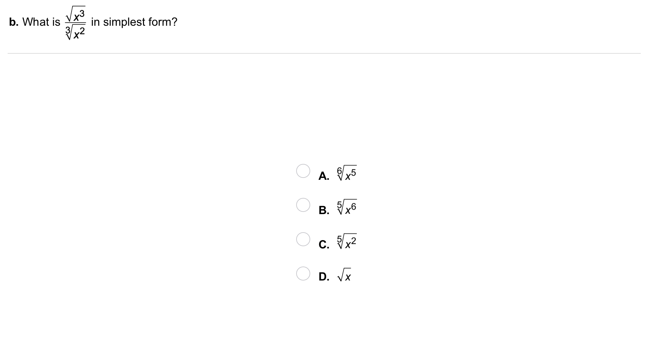Click the bold "A." answer label

click(x=324, y=176)
